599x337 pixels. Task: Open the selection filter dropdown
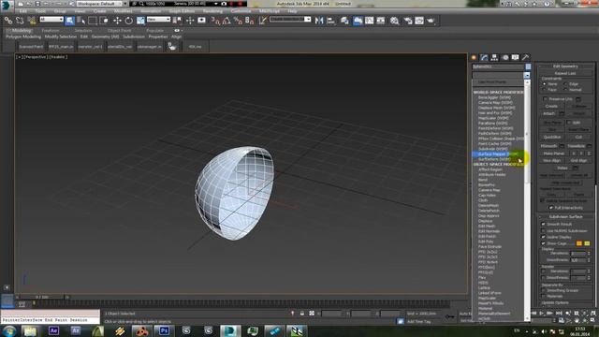51,20
